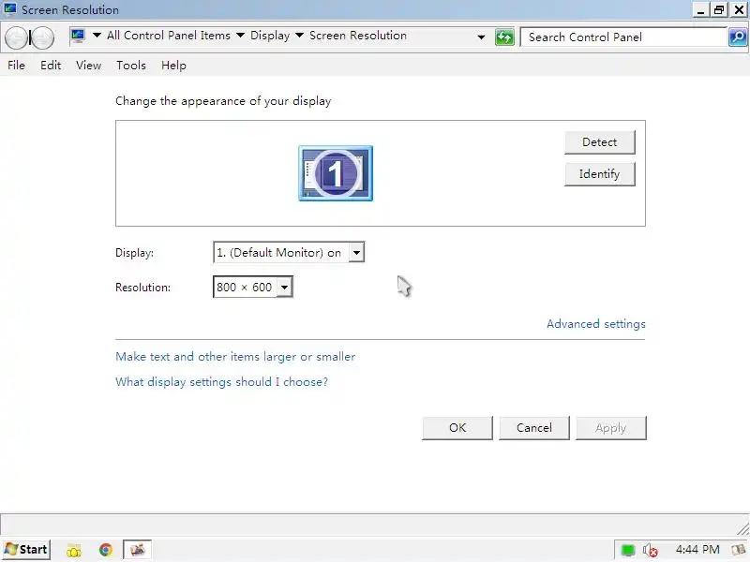This screenshot has width=750, height=562.
Task: Select monitor 1 in the display preview
Action: 336,173
